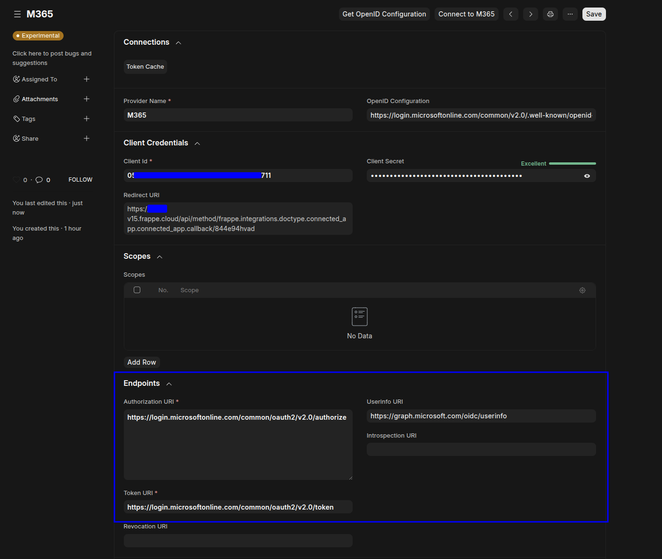Image resolution: width=662 pixels, height=559 pixels.
Task: Add a tag using the Tags plus icon
Action: coord(87,119)
